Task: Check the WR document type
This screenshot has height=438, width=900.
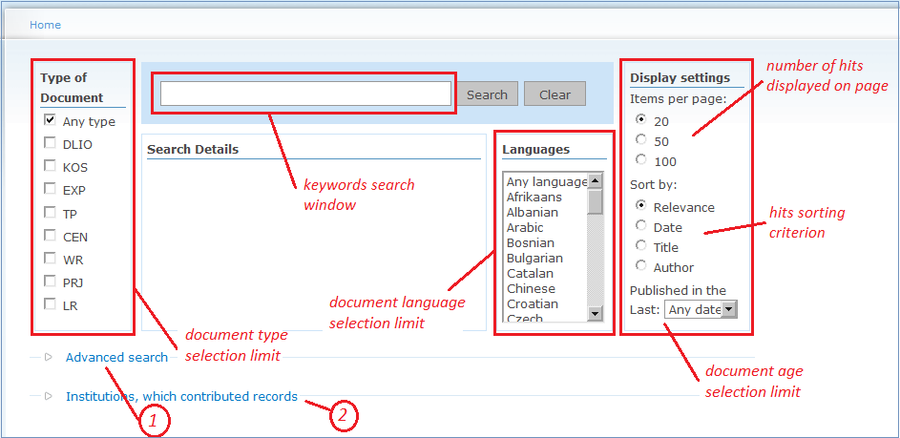Action: [50, 259]
